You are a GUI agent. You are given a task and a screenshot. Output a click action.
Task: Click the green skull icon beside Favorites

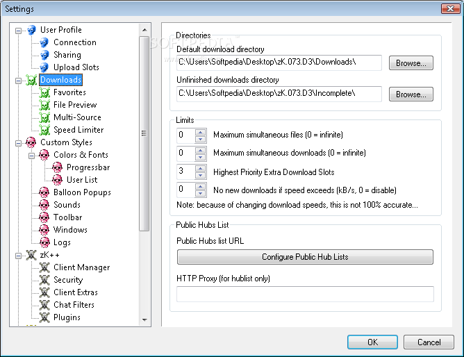(44, 92)
